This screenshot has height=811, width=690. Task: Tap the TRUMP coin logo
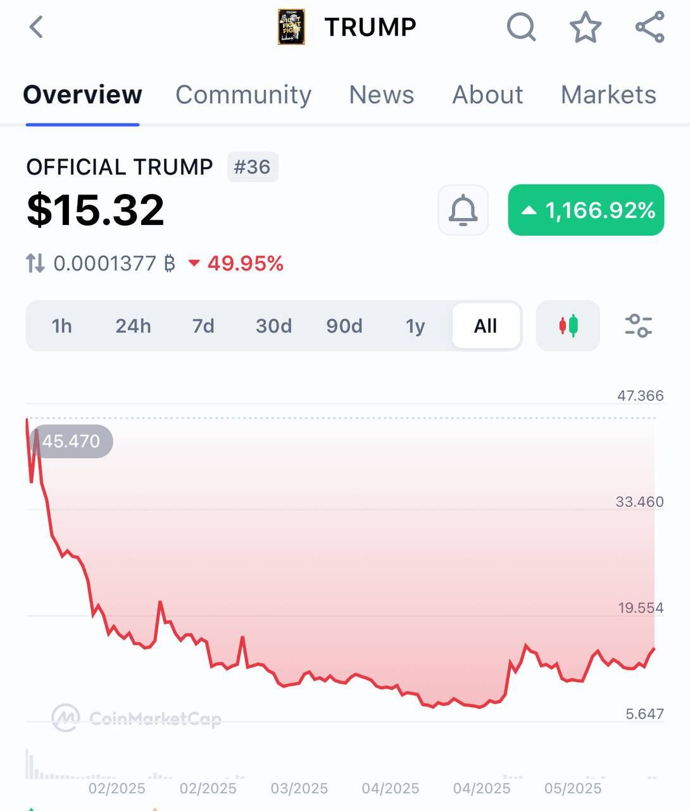point(291,27)
